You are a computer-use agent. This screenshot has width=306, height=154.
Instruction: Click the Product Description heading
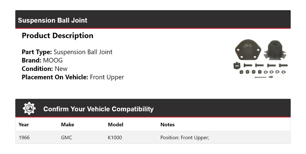57,36
